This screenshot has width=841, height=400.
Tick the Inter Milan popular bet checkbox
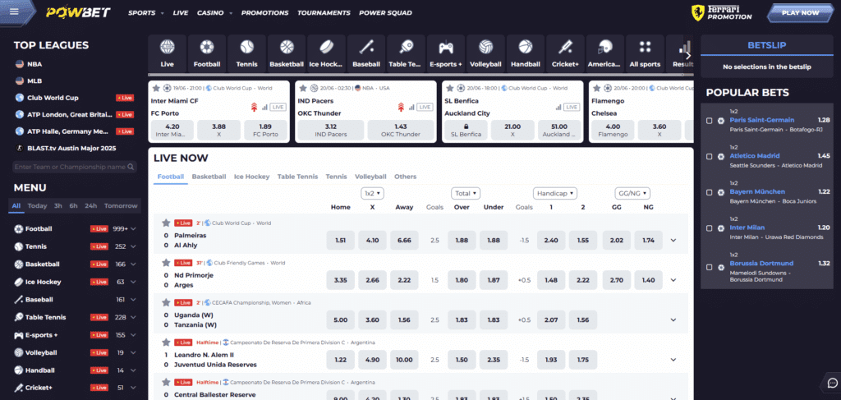(x=709, y=228)
